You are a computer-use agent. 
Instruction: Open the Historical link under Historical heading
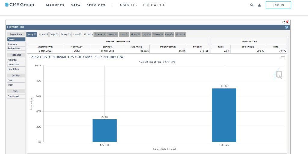tap(16, 60)
